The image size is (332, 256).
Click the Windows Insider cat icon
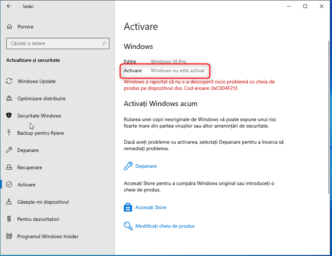click(9, 236)
